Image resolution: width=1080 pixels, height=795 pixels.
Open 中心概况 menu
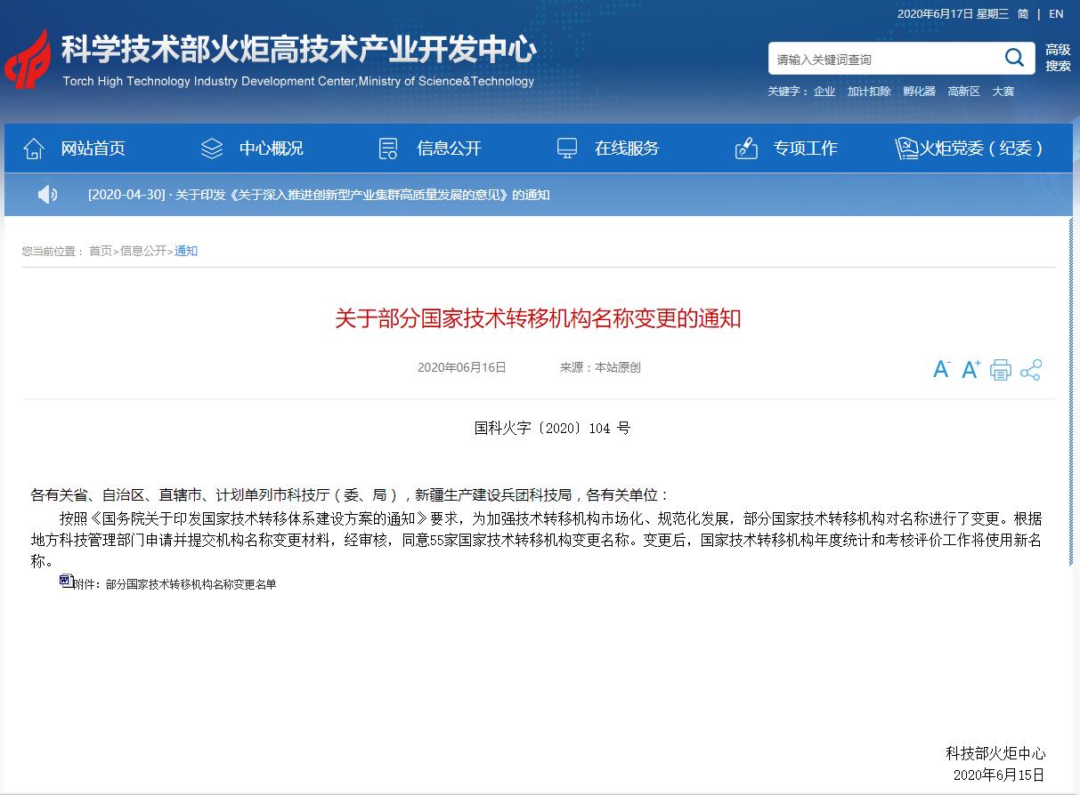(x=271, y=149)
